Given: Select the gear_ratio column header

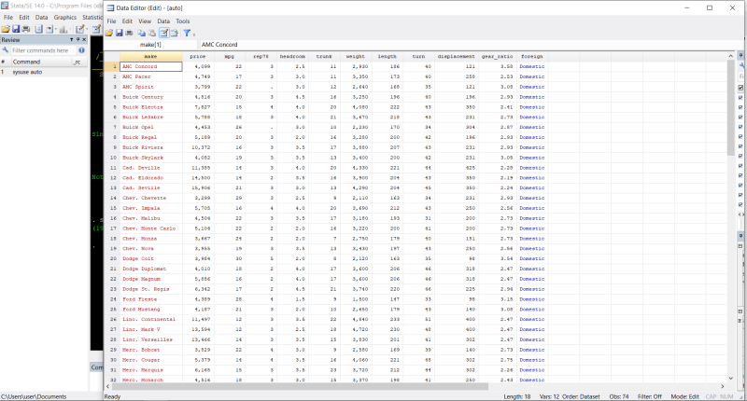Looking at the screenshot, I should (x=498, y=56).
